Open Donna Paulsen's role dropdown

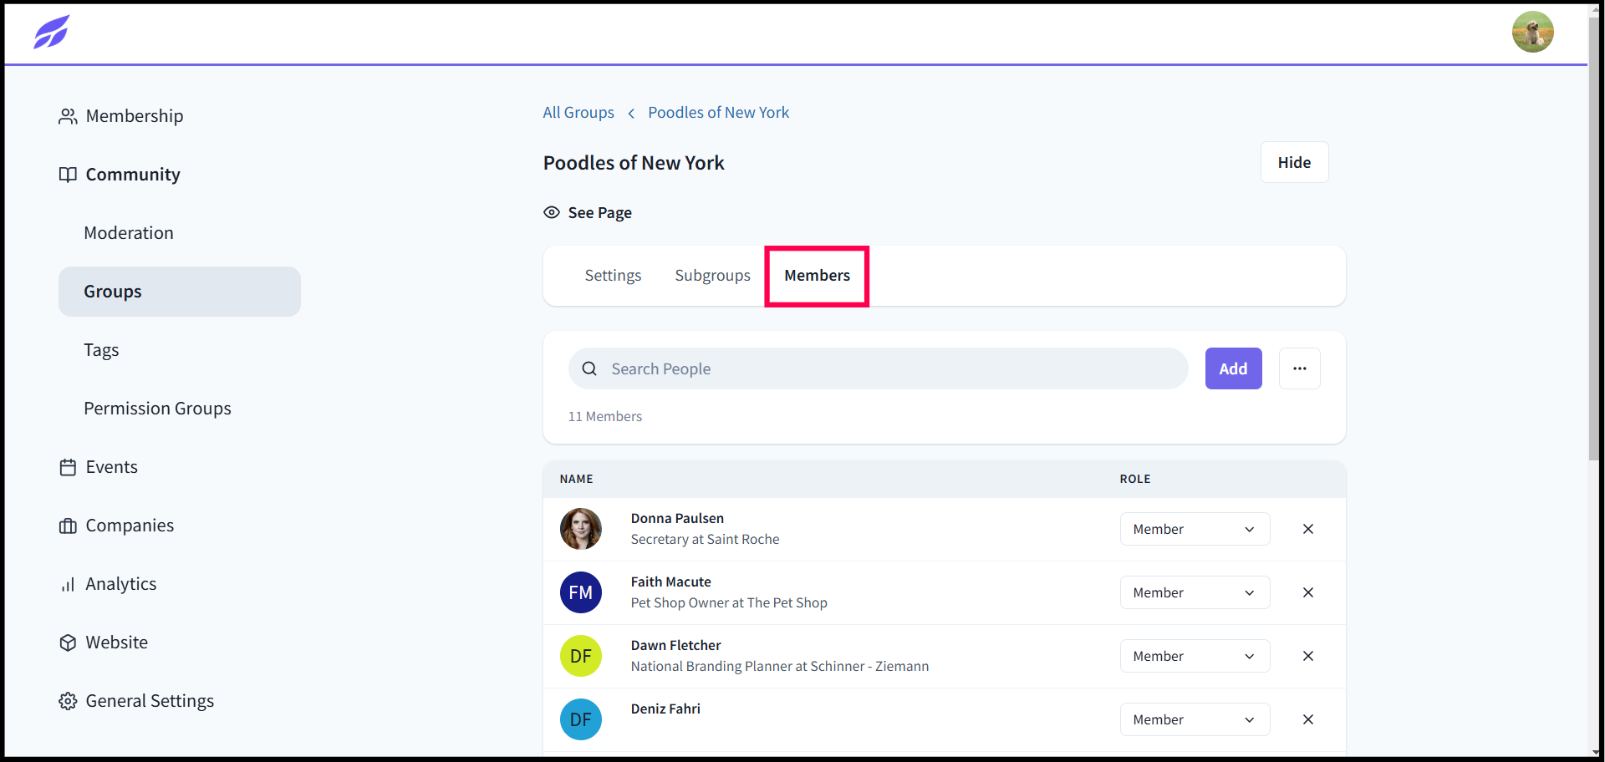point(1194,529)
